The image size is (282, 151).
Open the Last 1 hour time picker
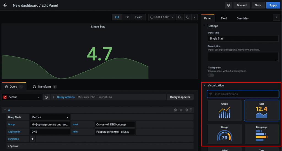(x=162, y=17)
